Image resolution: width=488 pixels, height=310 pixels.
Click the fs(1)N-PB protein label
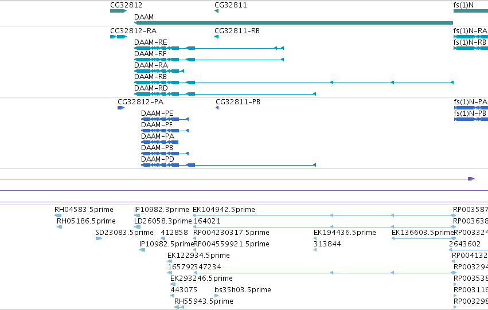470,113
